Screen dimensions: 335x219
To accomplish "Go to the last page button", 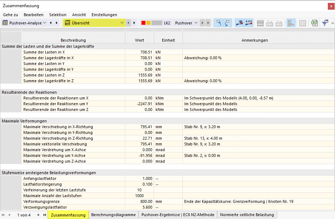I will (45, 215).
